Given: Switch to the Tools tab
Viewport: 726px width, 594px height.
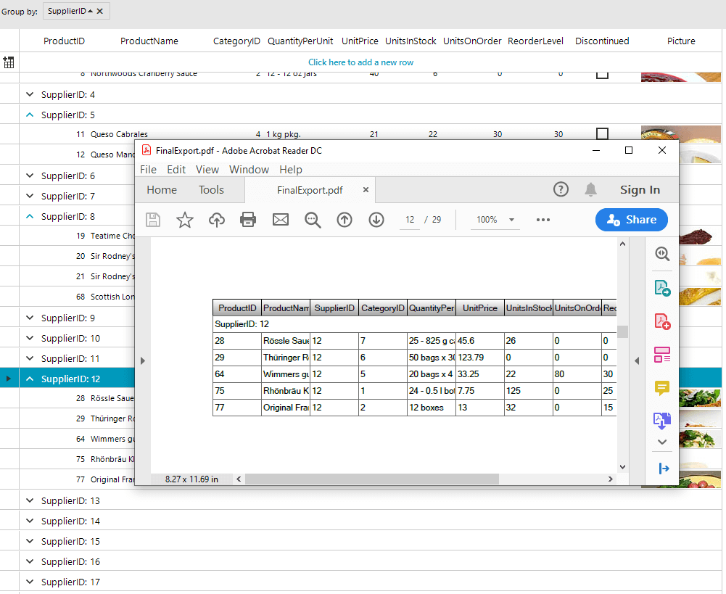Looking at the screenshot, I should [210, 189].
